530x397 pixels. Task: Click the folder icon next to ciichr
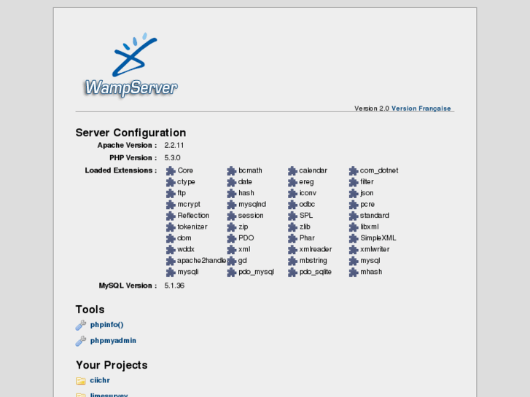point(81,381)
